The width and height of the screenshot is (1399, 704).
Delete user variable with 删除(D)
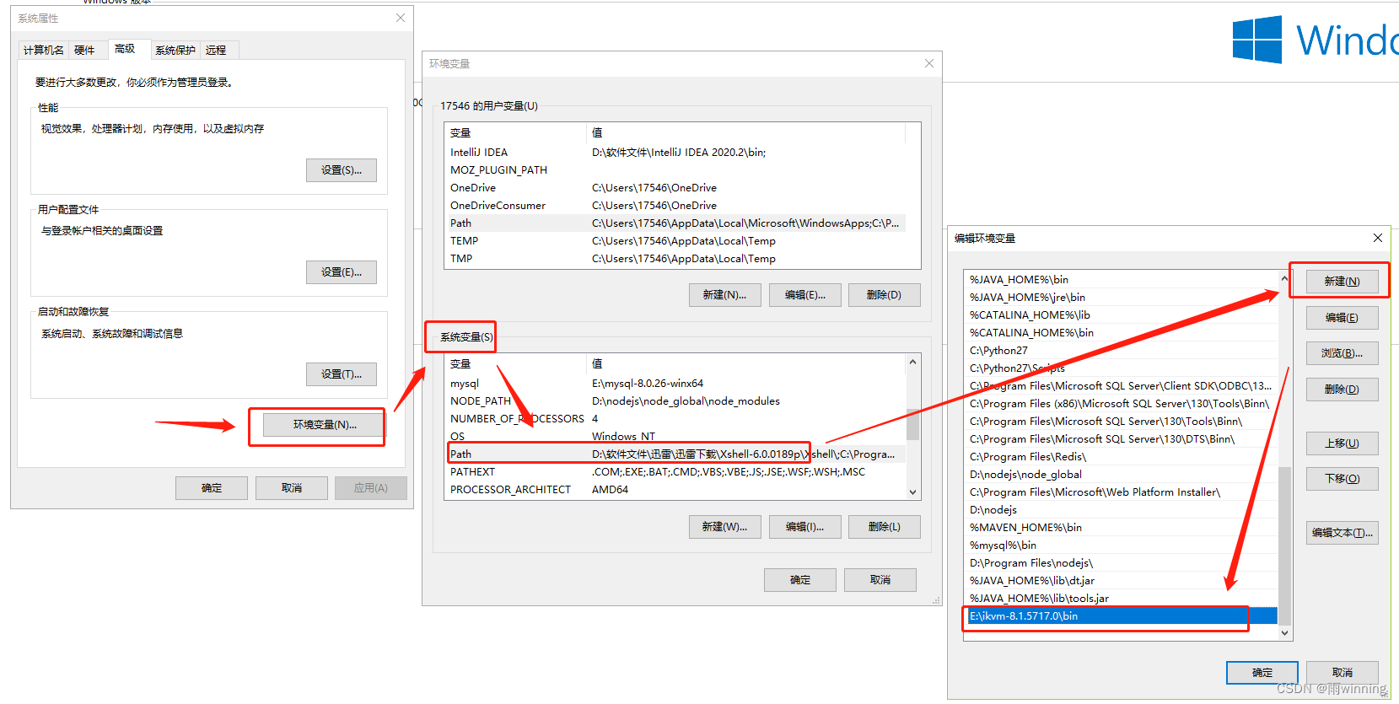tap(884, 295)
